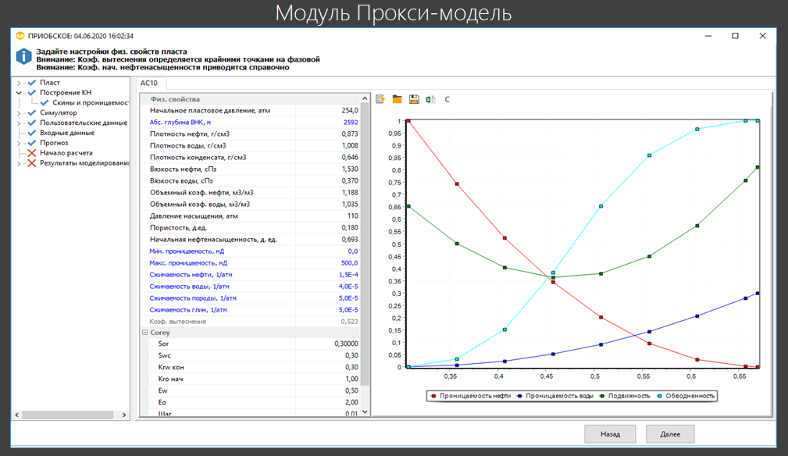Edit Ew value 0,50
Viewport: 788px width, 456px height.
pyautogui.click(x=328, y=390)
